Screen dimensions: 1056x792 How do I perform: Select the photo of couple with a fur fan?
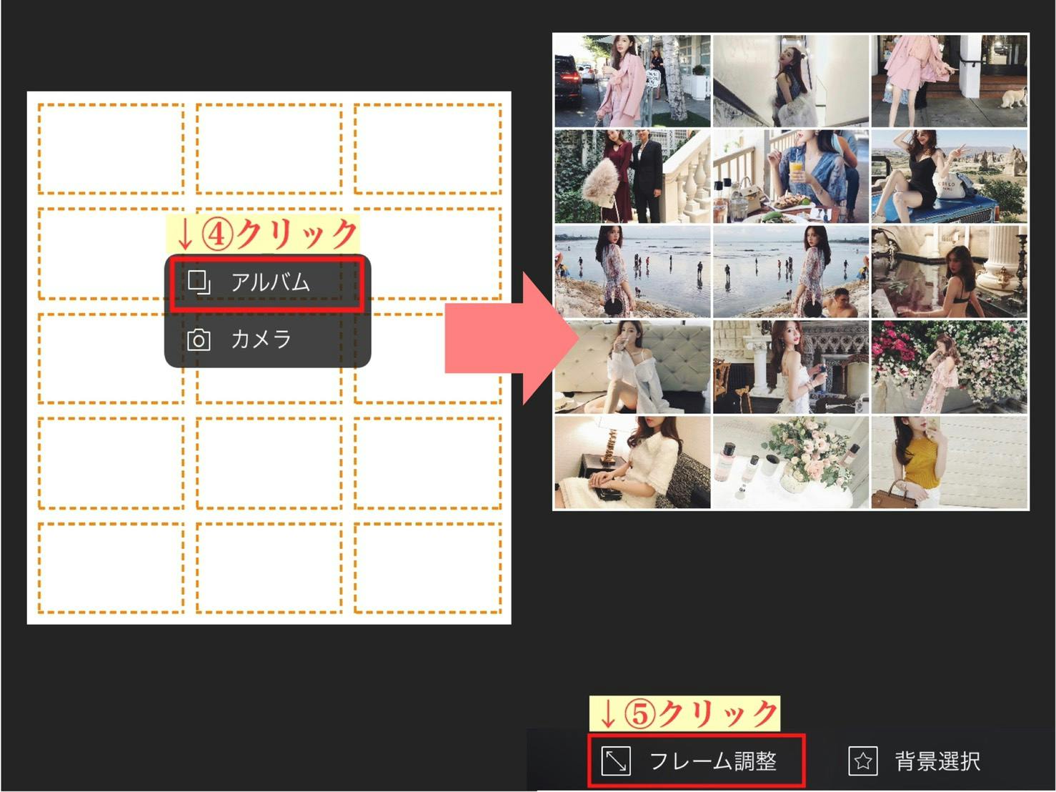pos(632,177)
